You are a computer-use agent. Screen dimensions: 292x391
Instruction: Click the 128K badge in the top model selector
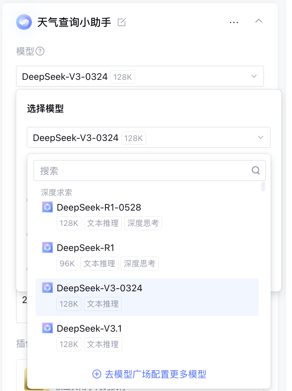[123, 77]
